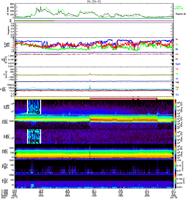Viewport: 188px width, 201px height.
Task: Click the green By legend label
Action: click(x=177, y=44)
